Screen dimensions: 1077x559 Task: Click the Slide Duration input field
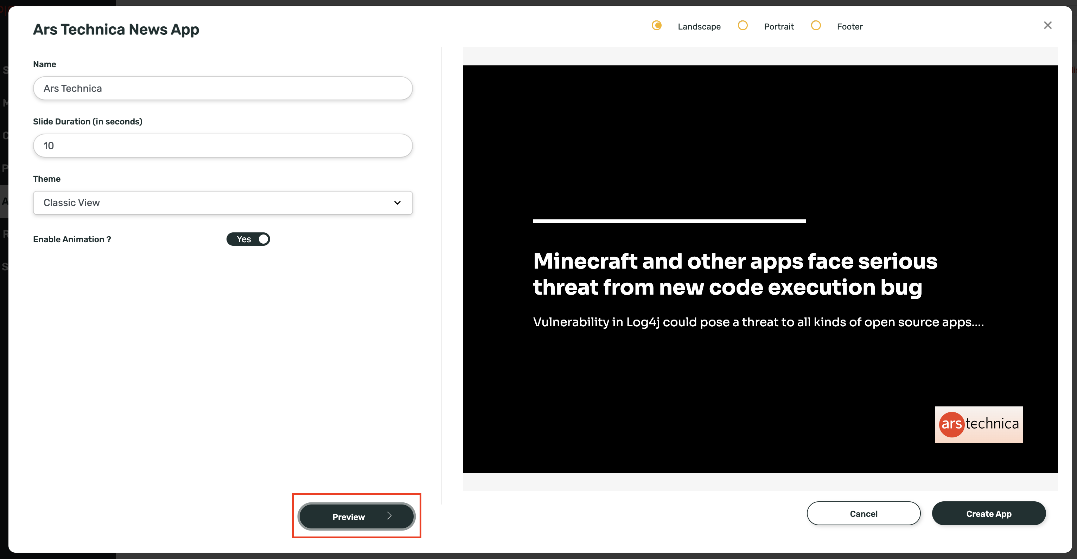(x=223, y=146)
